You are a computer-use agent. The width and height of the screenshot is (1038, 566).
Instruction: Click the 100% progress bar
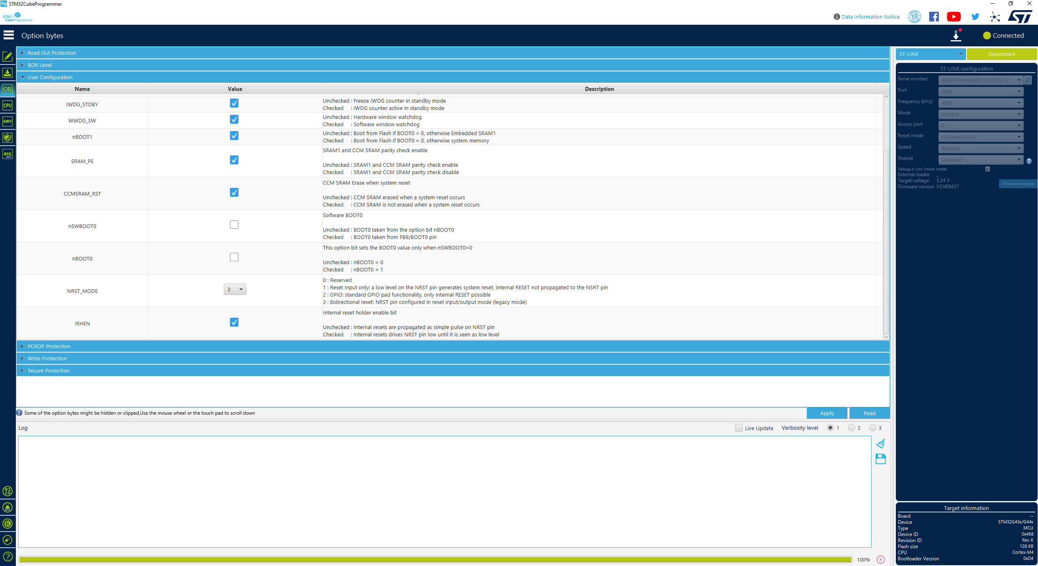tap(435, 560)
